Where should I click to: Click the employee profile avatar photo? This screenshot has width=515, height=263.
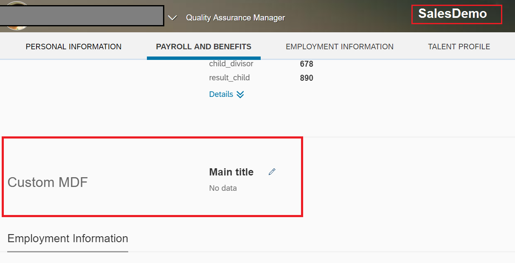click(16, 16)
